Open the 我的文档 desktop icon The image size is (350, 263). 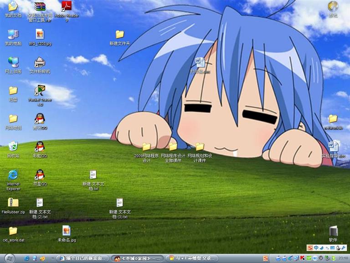pos(13,10)
